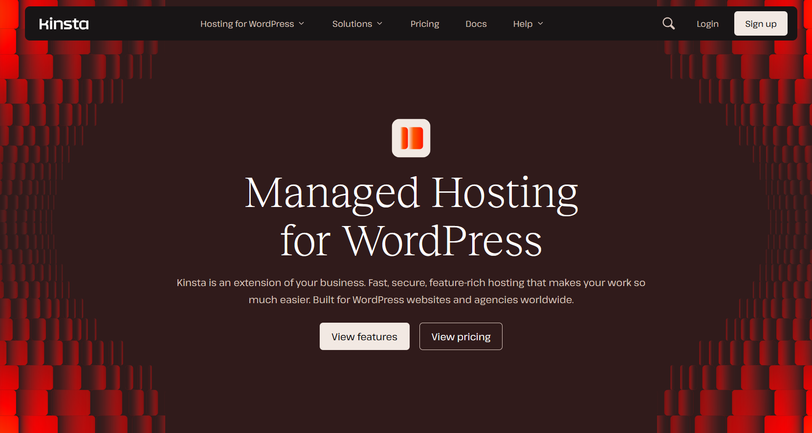812x433 pixels.
Task: Expand the Hosting for WordPress chevron
Action: [302, 23]
